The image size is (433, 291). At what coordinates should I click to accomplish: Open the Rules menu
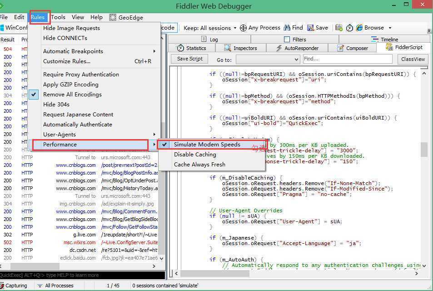point(38,17)
